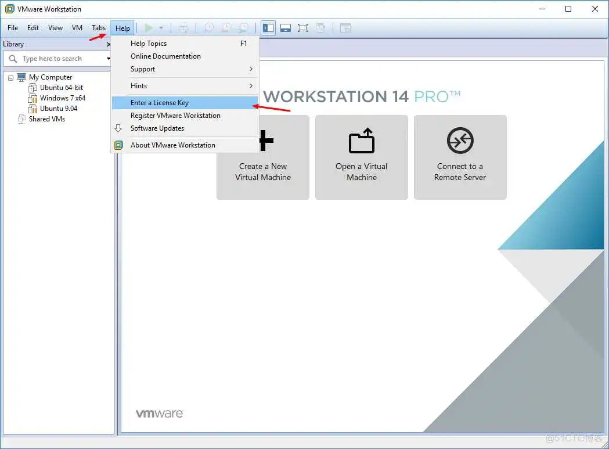Switch the VM to full screen mode
The image size is (609, 449).
click(302, 27)
